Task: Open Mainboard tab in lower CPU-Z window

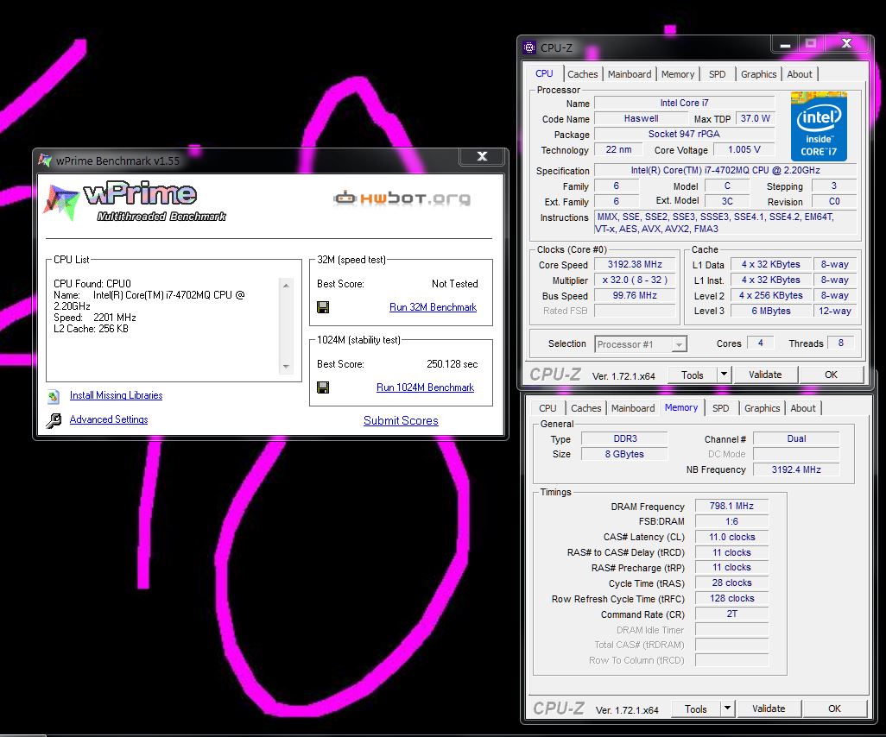Action: click(x=633, y=407)
